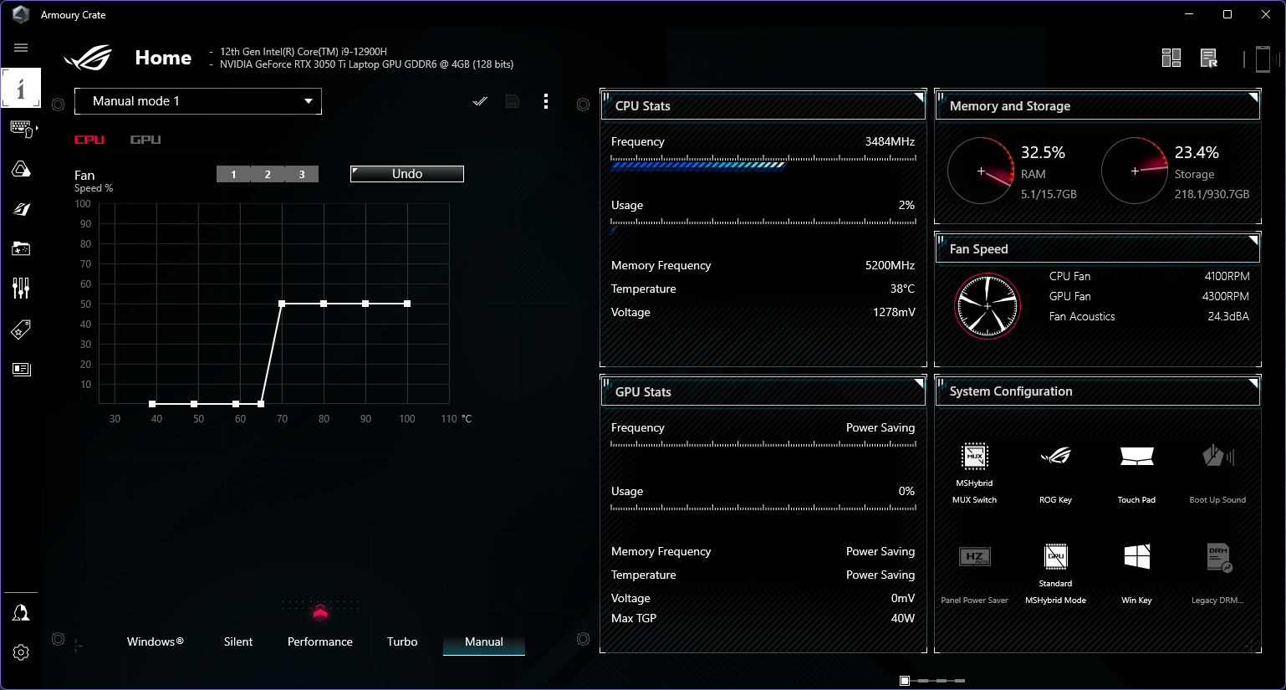The height and width of the screenshot is (690, 1286).
Task: Select the Silent operating mode
Action: [238, 641]
